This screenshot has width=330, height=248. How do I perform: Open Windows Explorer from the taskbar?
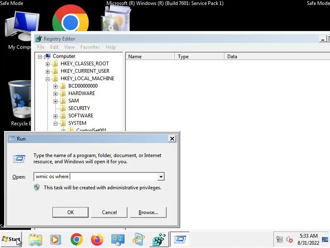coord(35,240)
